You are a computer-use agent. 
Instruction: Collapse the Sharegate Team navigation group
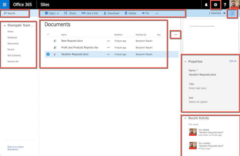[x=5, y=26]
